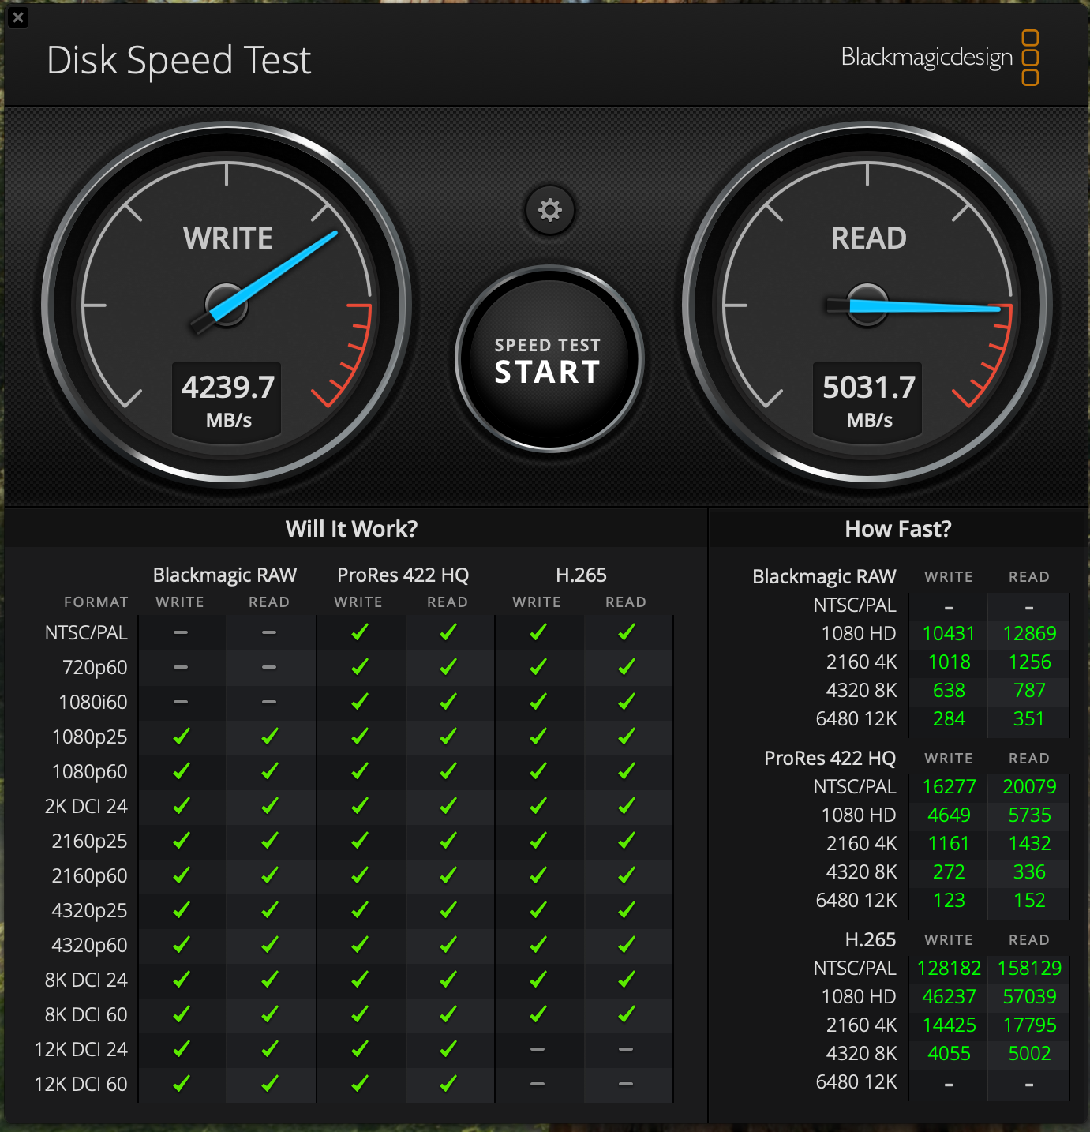Click Blackmagic RAW 6480 12K write value 284
The height and width of the screenshot is (1132, 1090).
tap(949, 719)
